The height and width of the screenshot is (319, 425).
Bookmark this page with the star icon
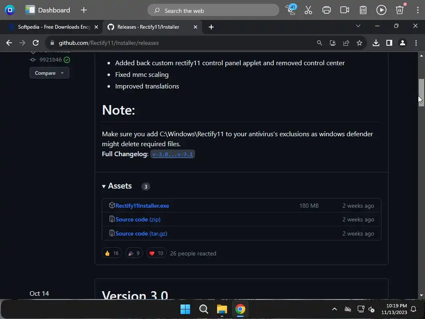point(359,43)
